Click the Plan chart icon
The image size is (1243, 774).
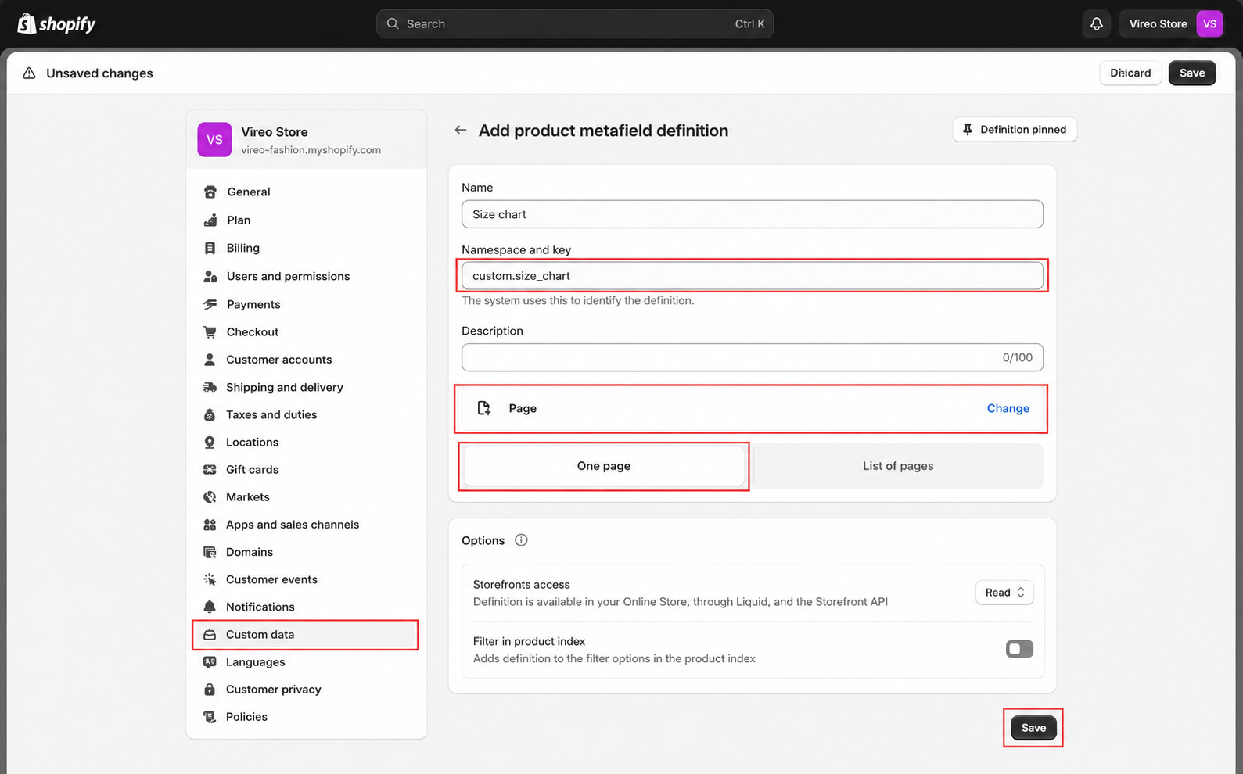pos(210,220)
